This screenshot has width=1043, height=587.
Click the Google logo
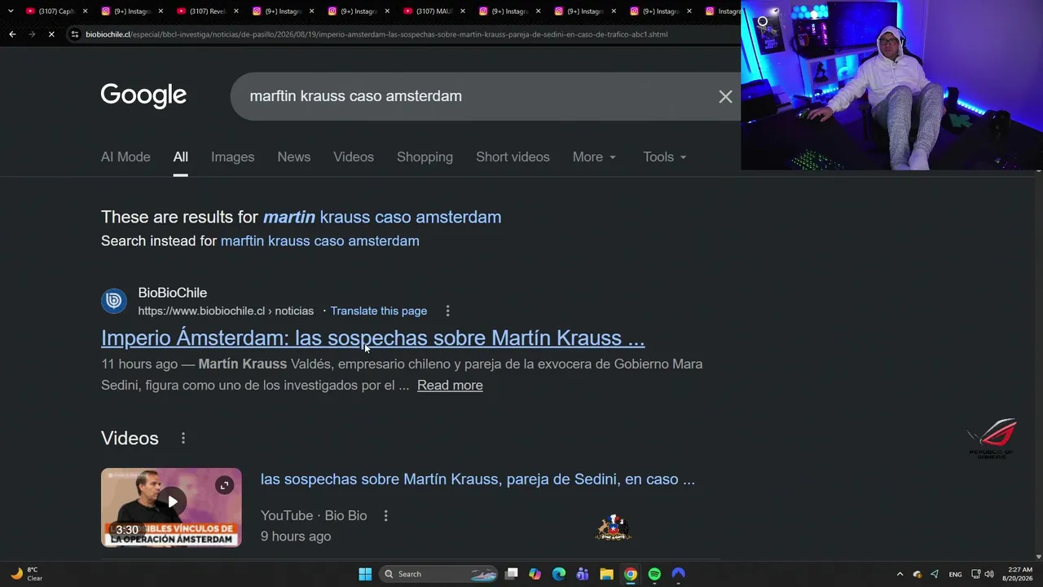[x=143, y=95]
